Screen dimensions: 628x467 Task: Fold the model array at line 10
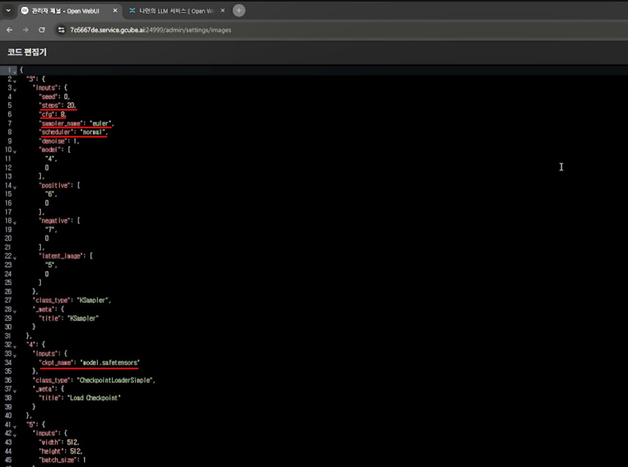pos(14,151)
